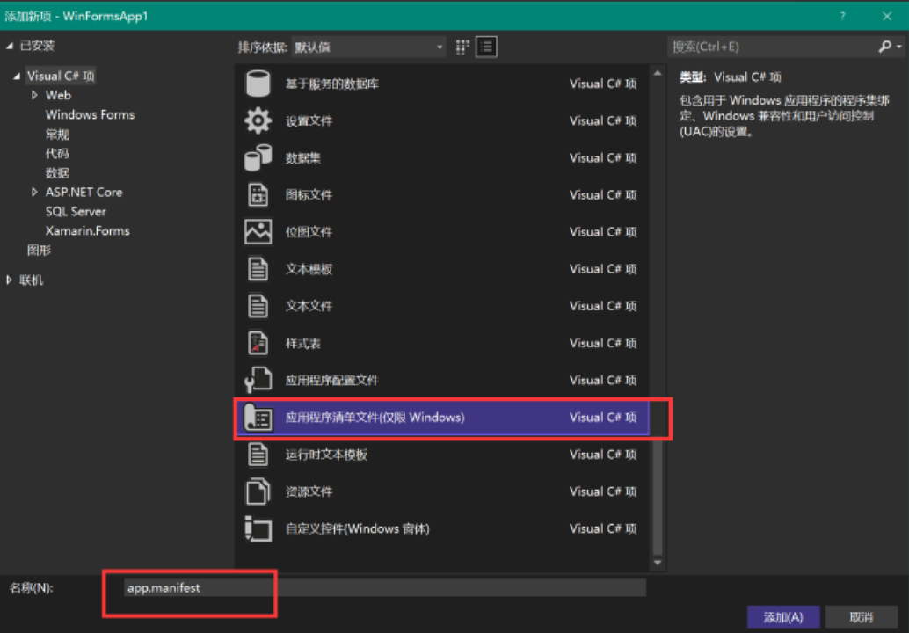Switch to medium icons view
This screenshot has height=633, width=909.
click(462, 47)
